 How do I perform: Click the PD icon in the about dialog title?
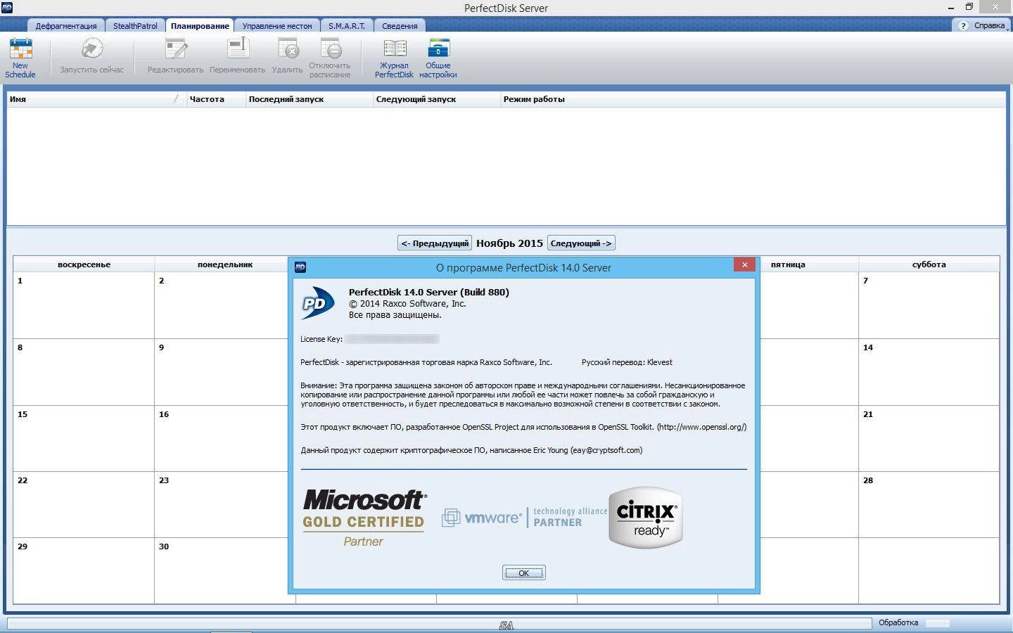point(300,267)
